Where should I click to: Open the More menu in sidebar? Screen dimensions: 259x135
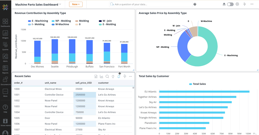point(5,92)
